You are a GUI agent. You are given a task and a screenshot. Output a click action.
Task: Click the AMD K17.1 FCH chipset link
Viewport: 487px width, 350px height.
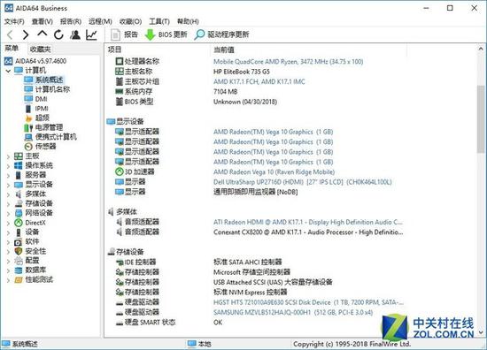tap(259, 82)
